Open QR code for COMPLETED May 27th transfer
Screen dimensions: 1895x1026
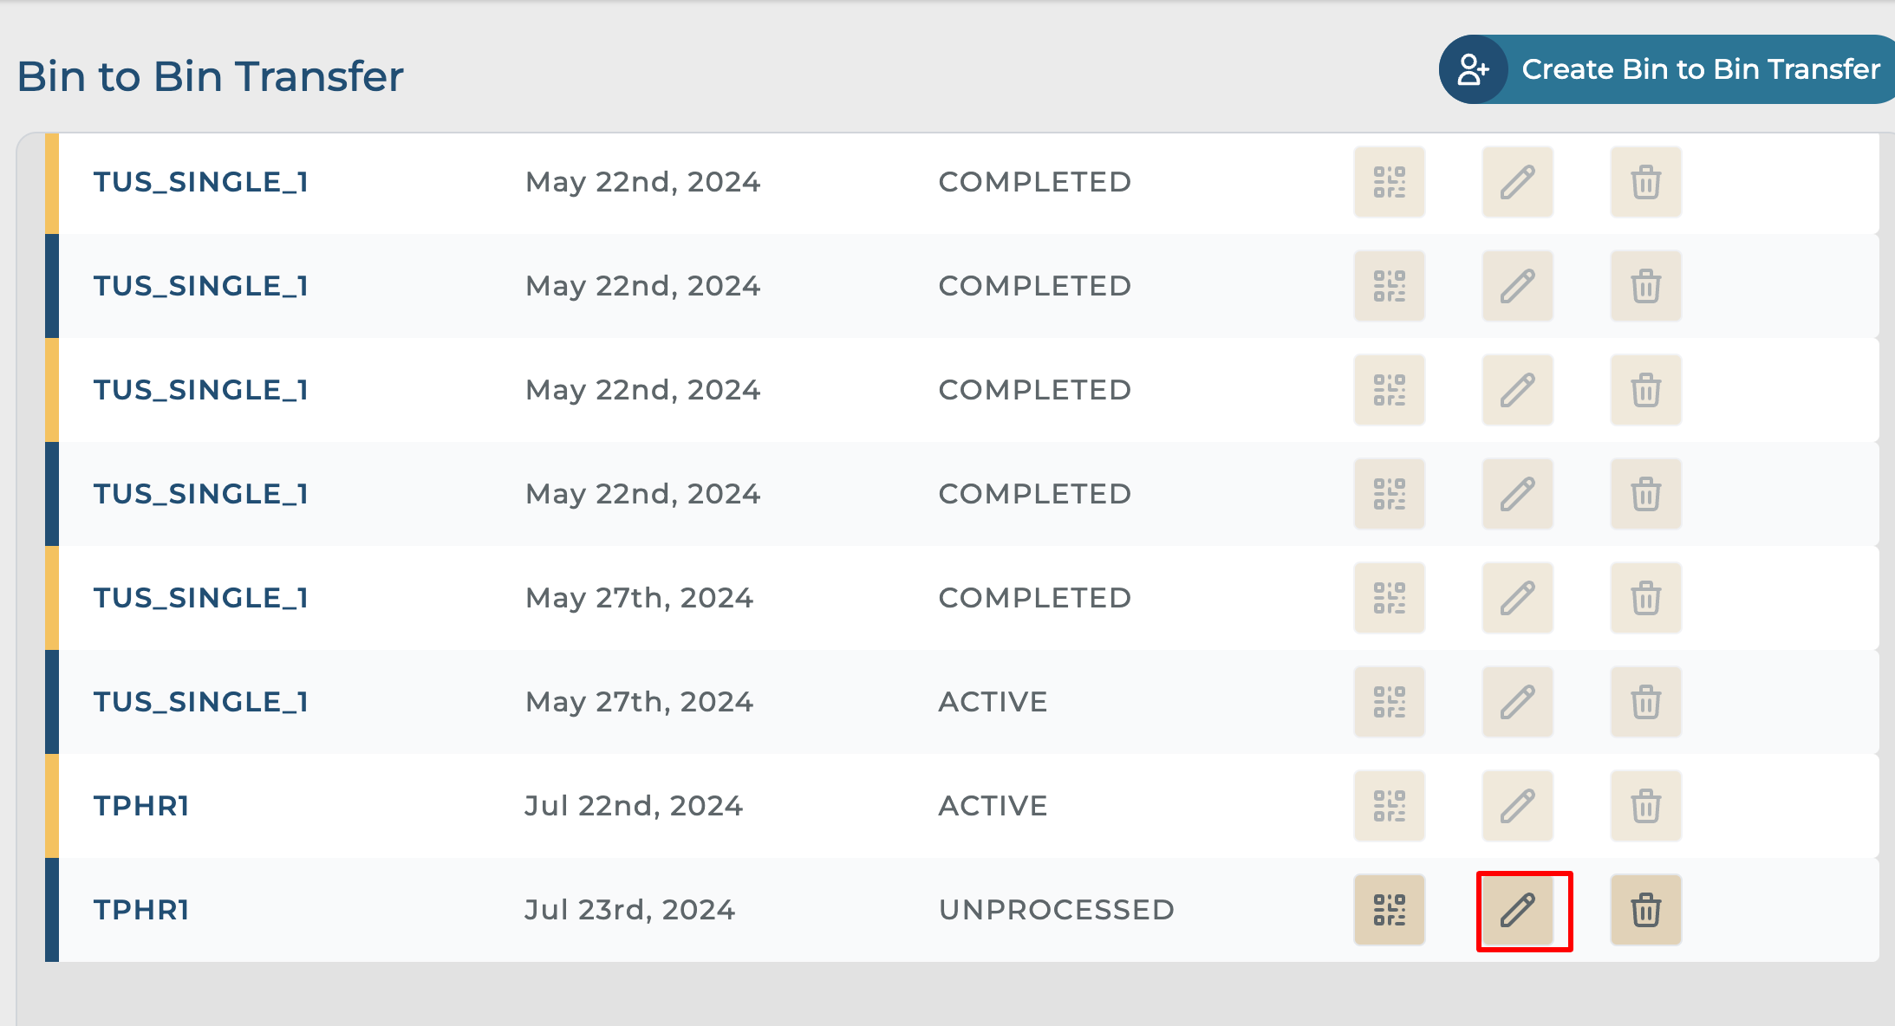pos(1389,598)
